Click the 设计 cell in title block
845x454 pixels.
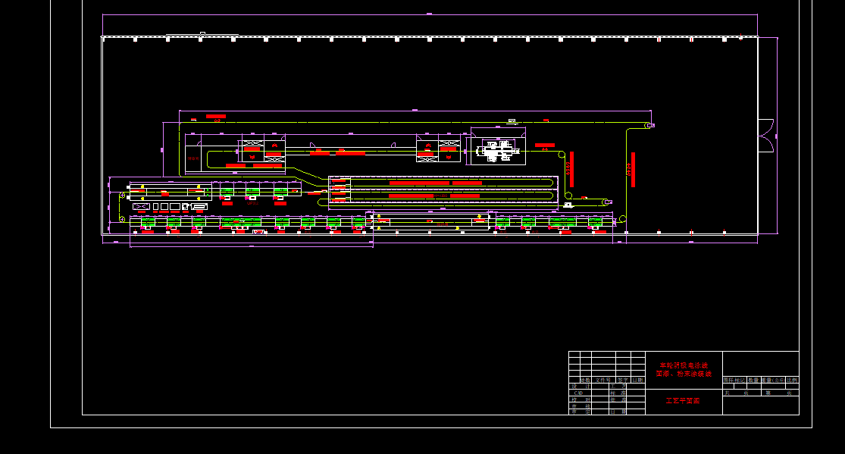(x=580, y=386)
